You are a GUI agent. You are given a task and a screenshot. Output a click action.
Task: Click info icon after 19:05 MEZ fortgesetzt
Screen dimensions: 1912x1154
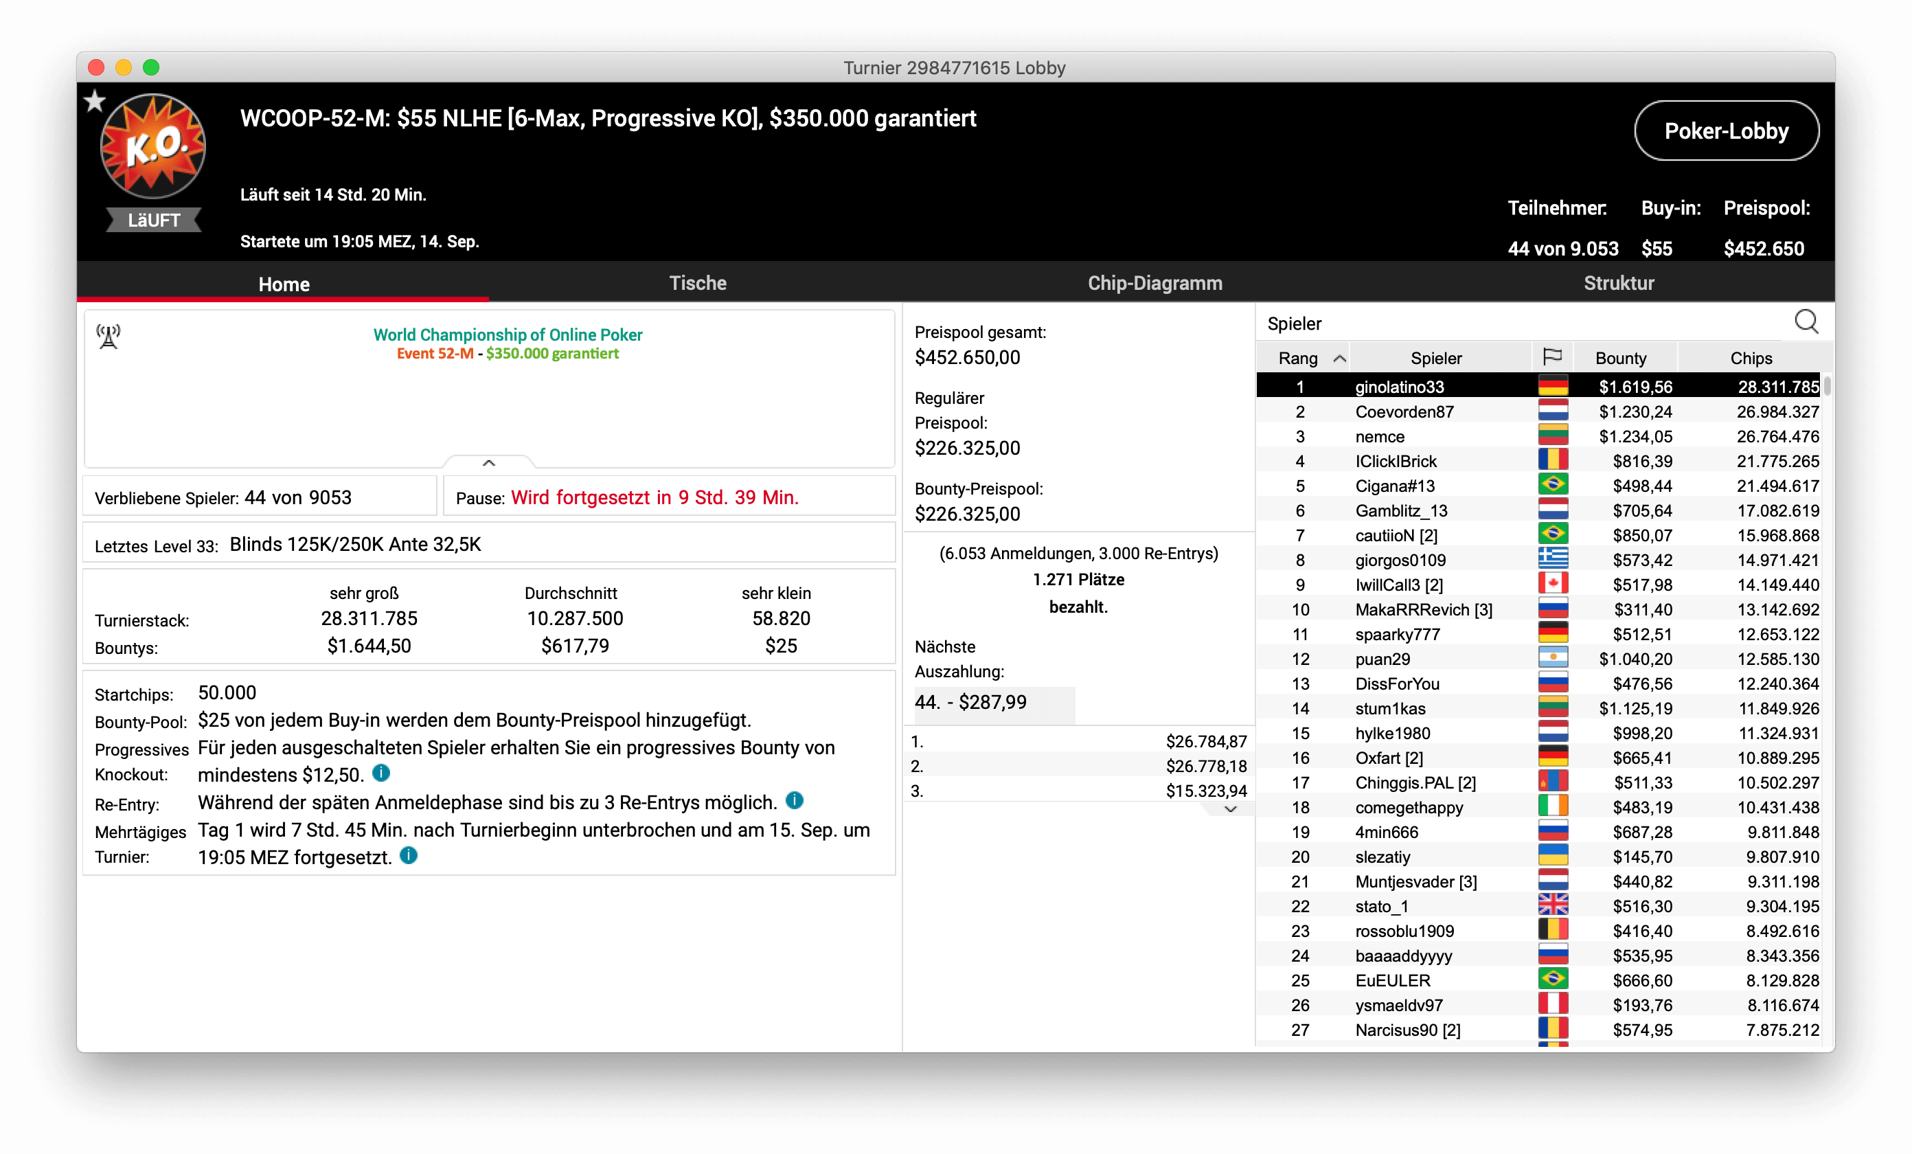point(409,855)
